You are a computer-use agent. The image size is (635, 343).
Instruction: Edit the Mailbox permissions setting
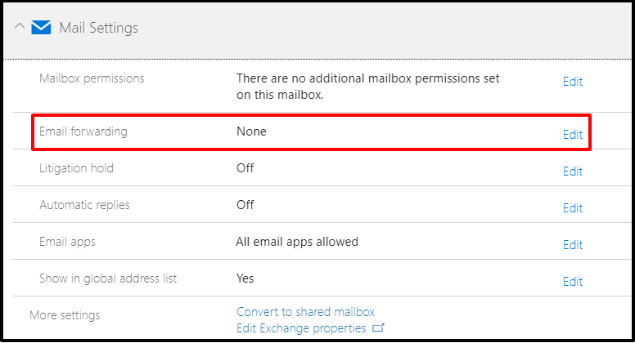click(x=572, y=82)
